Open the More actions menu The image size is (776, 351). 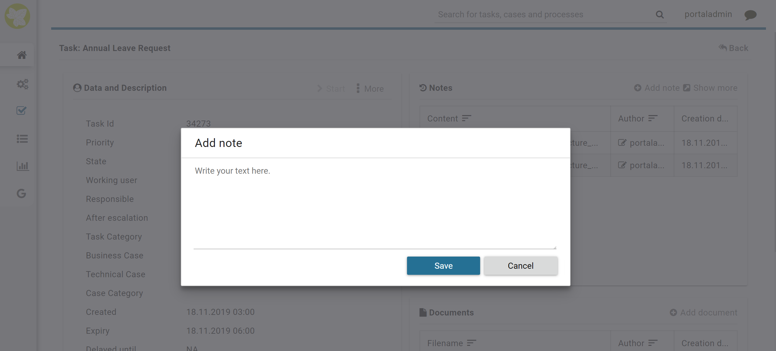pos(370,88)
